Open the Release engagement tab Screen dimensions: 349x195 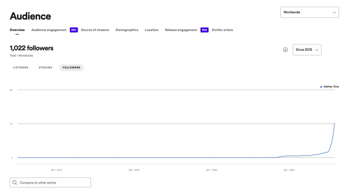[181, 30]
